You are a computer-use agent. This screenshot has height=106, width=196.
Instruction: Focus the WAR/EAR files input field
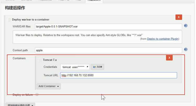coord(108,26)
